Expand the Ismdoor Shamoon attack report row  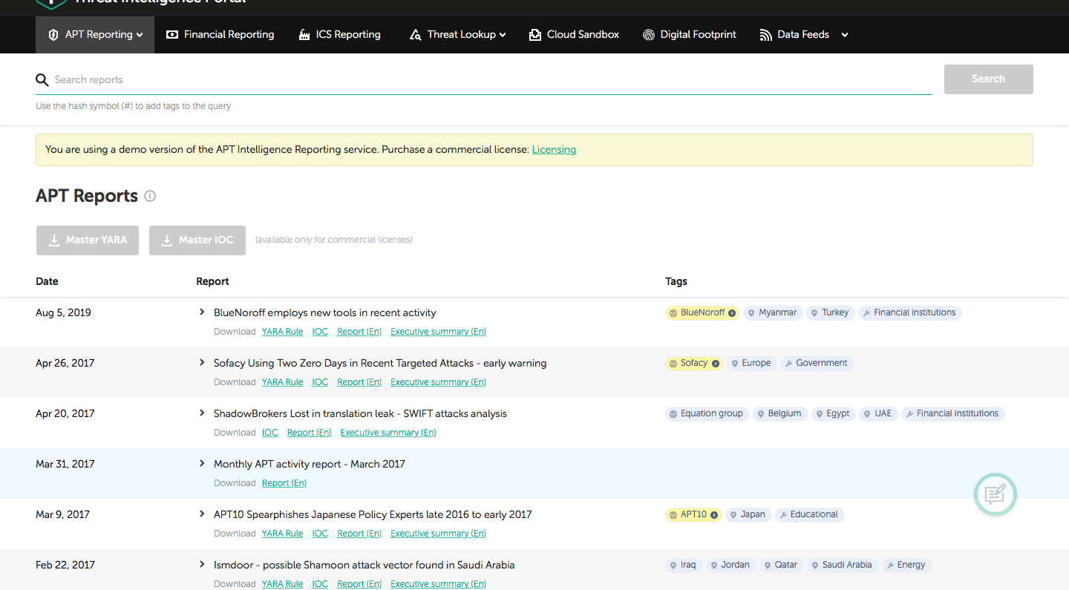[x=202, y=565]
